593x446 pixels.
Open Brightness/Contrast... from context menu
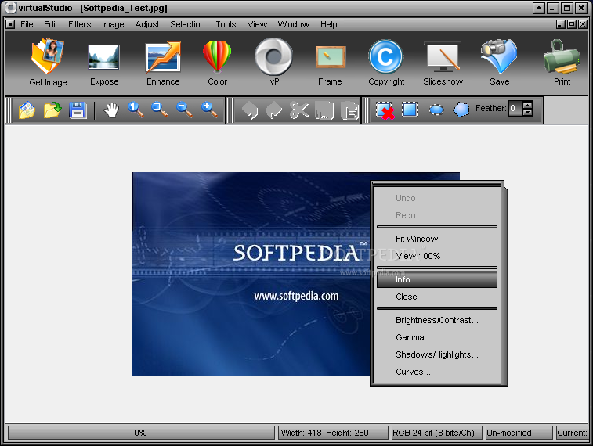[x=437, y=320]
